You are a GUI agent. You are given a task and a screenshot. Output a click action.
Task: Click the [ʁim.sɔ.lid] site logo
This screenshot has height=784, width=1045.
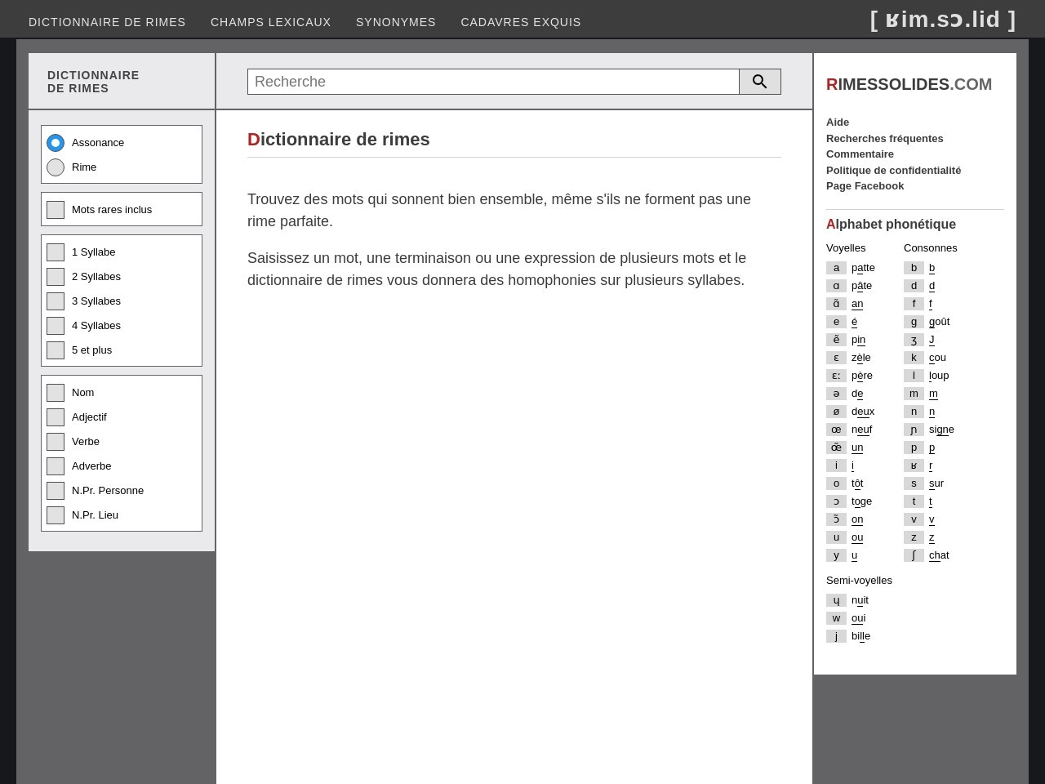[943, 20]
